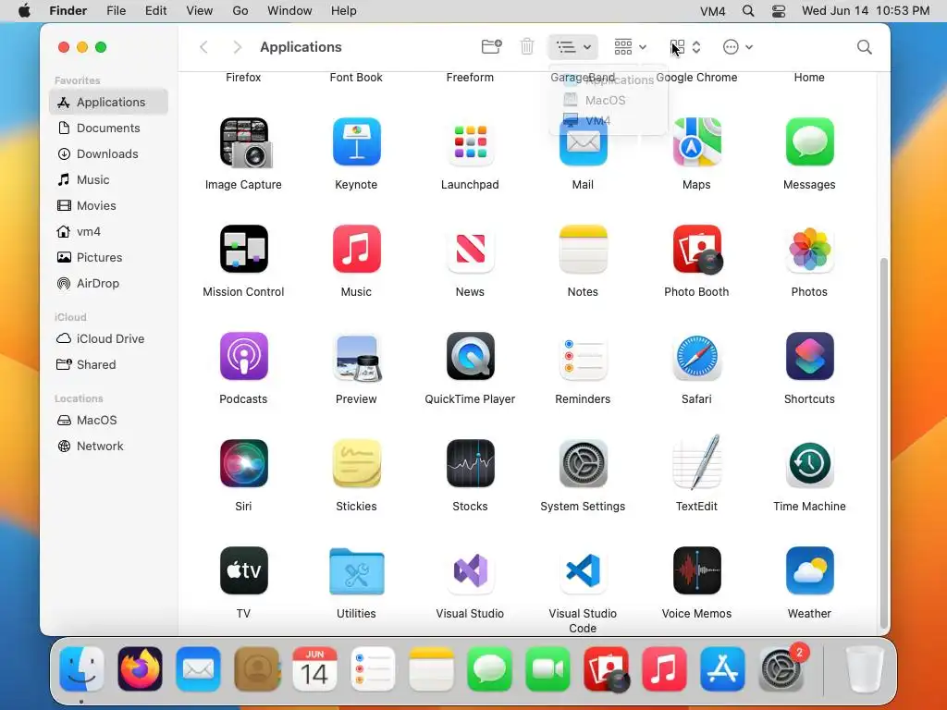The width and height of the screenshot is (947, 710).
Task: Open the path list dropdown button
Action: (x=573, y=46)
